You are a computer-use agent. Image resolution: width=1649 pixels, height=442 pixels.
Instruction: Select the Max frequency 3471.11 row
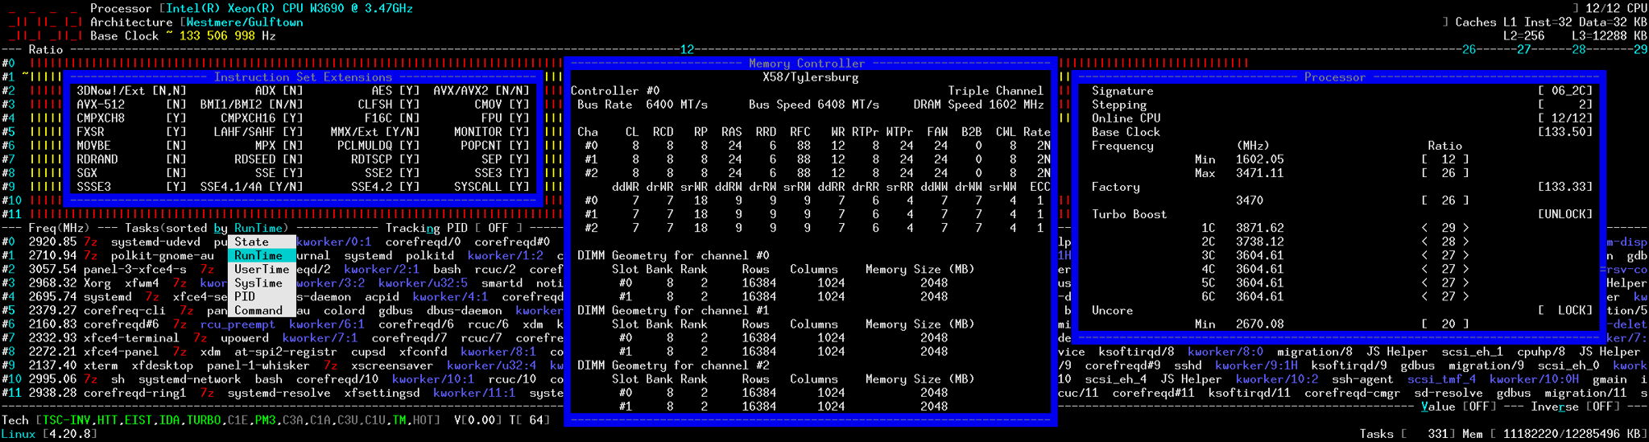1332,173
